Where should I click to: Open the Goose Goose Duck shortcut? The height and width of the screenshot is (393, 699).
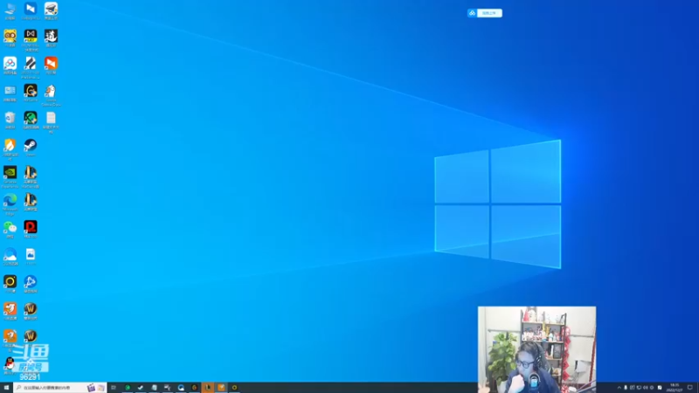(x=51, y=95)
